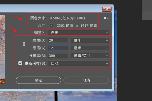Screen dimensions: 152x101
Task: Open the gear settings menu
Action: [x=105, y=18]
